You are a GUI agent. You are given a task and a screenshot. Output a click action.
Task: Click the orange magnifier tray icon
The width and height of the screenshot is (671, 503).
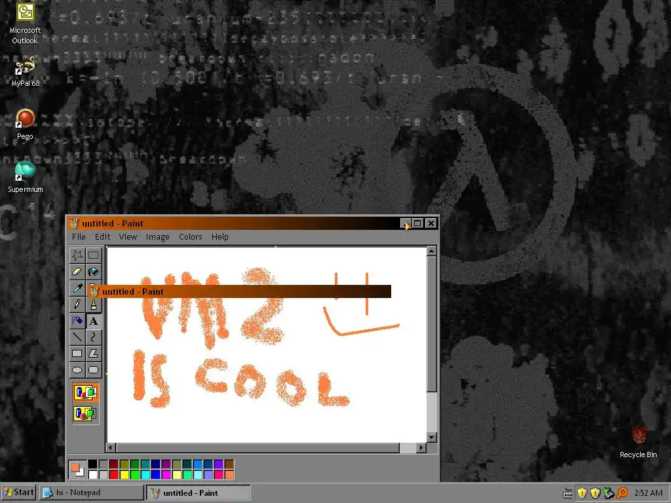623,493
